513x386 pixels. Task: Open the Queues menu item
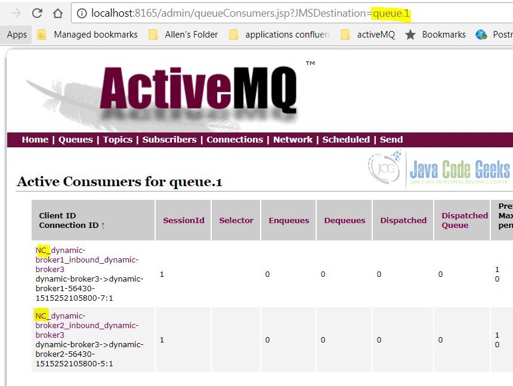(x=75, y=140)
